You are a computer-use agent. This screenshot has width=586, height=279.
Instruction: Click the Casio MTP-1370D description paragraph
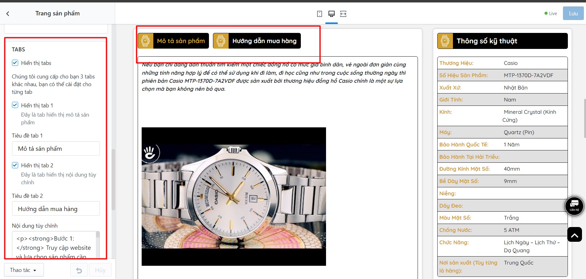[274, 77]
